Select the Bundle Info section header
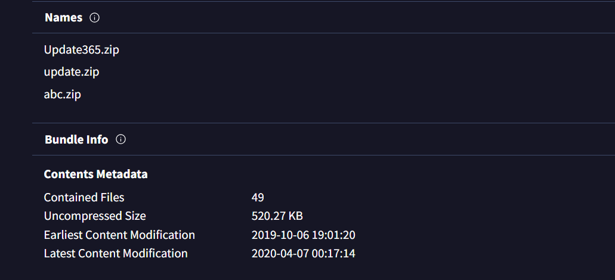Screen dimensions: 615x280 pyautogui.click(x=76, y=139)
